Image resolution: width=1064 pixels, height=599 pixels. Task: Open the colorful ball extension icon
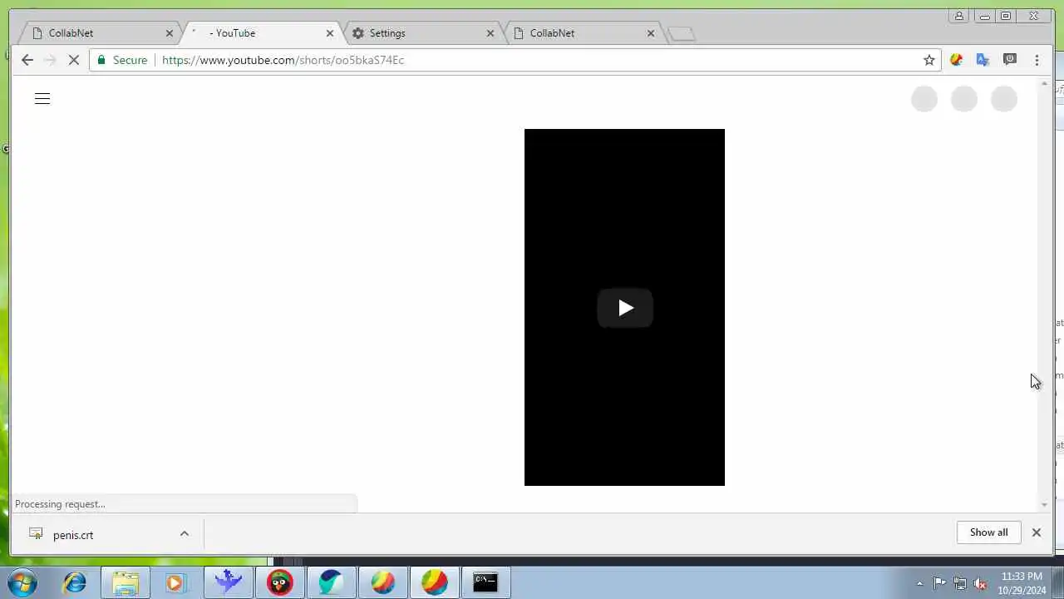coord(957,60)
